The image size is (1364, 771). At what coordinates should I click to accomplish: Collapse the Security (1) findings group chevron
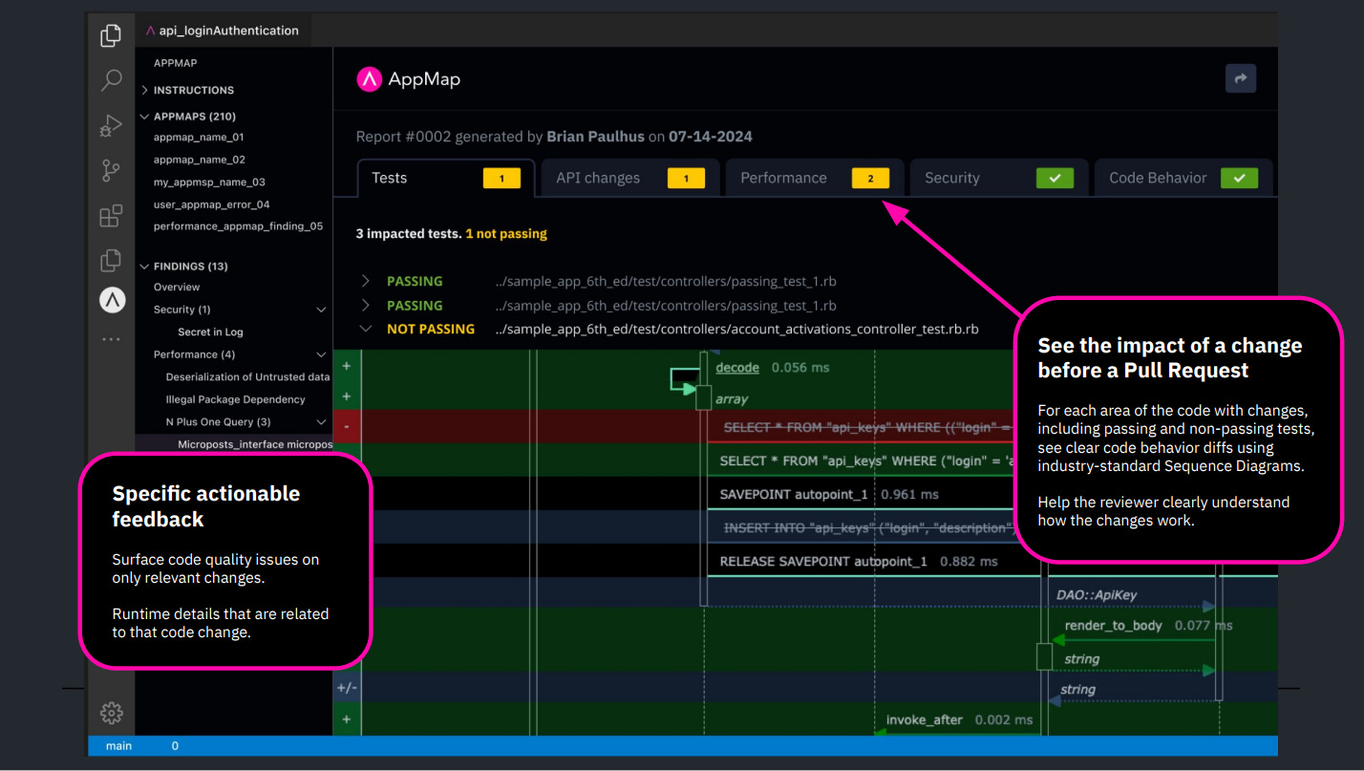pyautogui.click(x=322, y=310)
